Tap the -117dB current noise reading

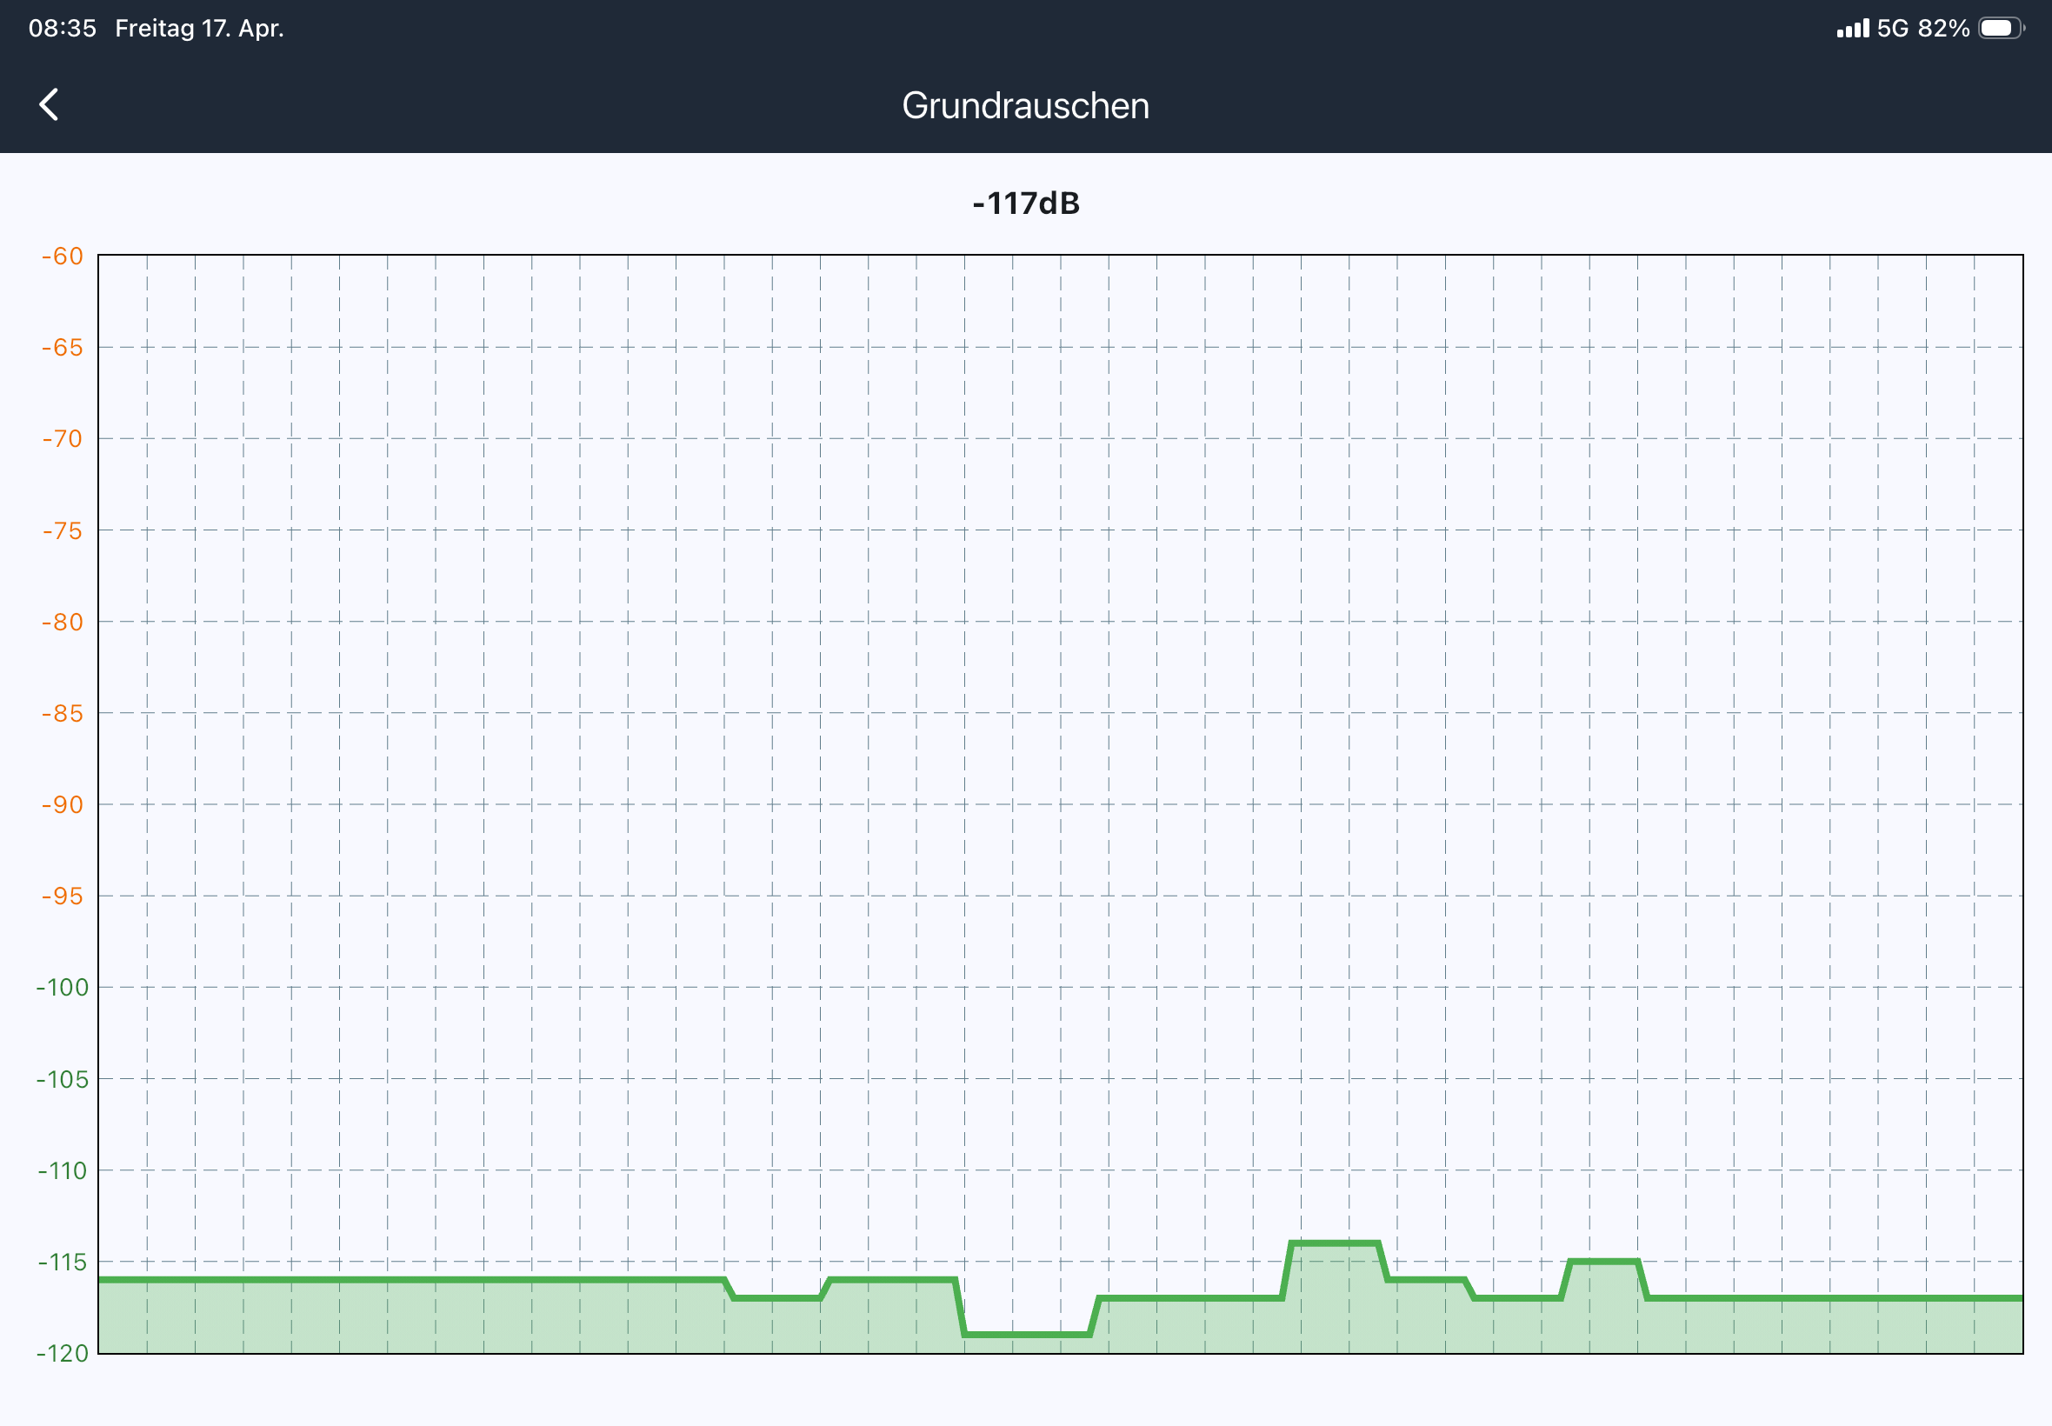tap(1025, 203)
